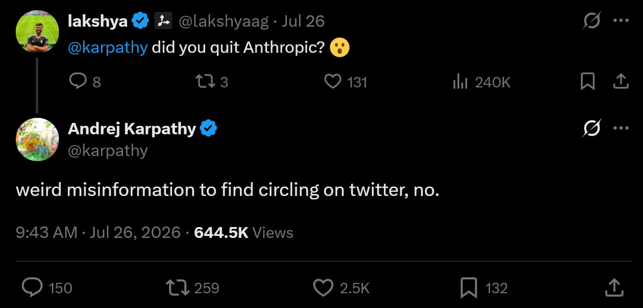Share Karpathy's reply tweet
643x308 pixels.
pos(613,288)
